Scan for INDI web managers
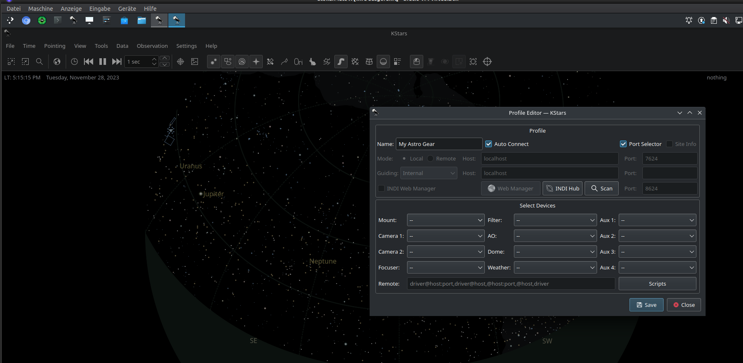Image resolution: width=743 pixels, height=363 pixels. pos(602,188)
